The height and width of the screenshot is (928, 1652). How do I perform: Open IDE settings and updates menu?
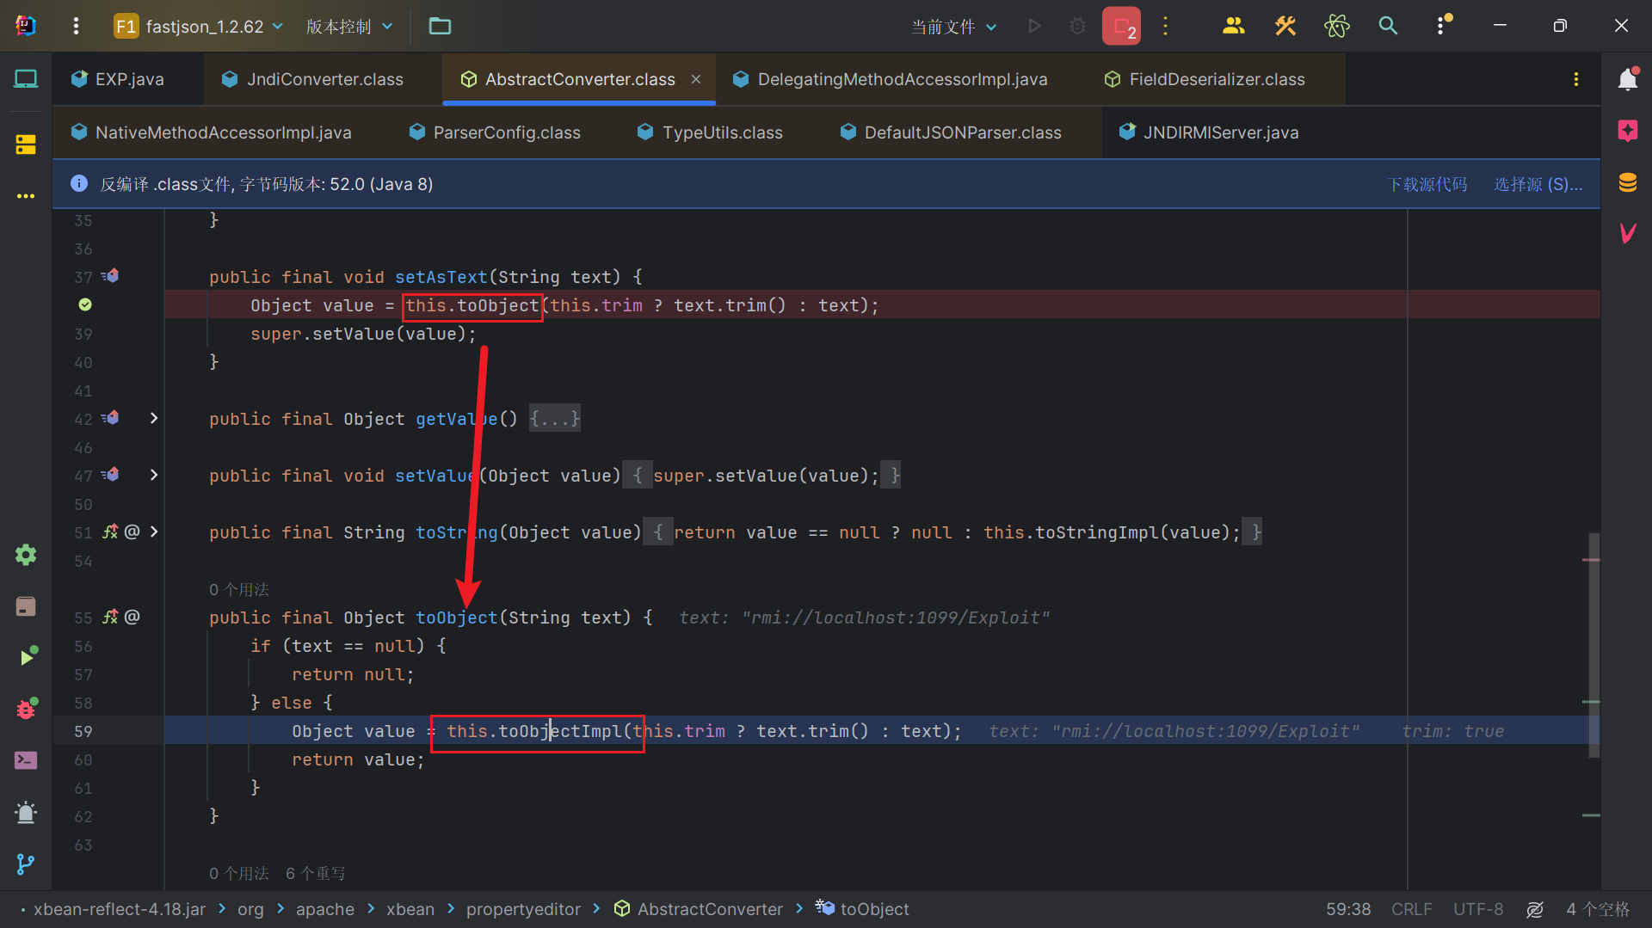[x=1442, y=26]
